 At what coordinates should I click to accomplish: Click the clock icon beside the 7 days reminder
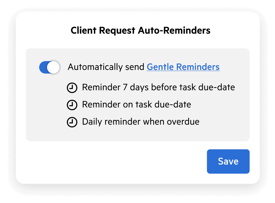pyautogui.click(x=72, y=88)
